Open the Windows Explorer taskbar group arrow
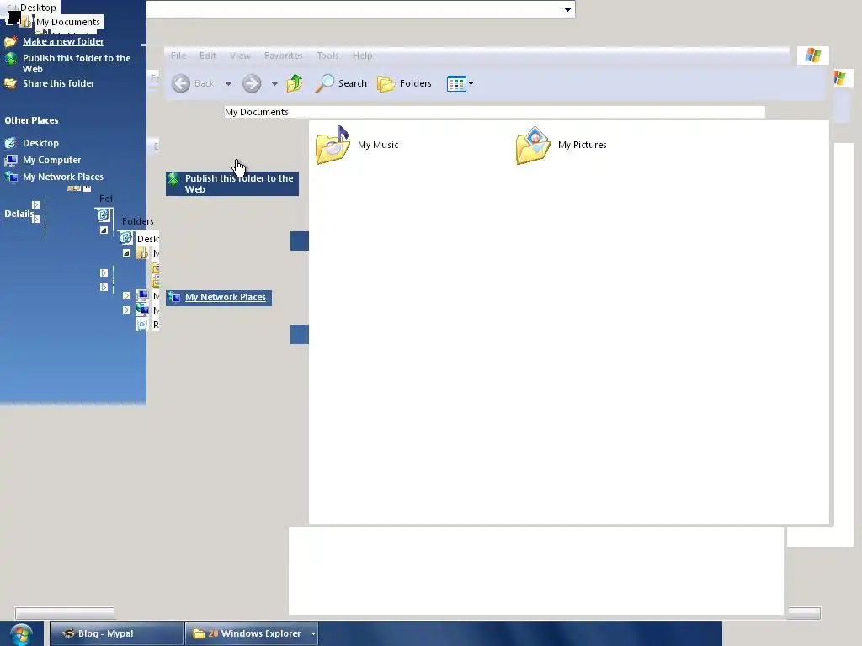Screen dimensions: 862x646 pyautogui.click(x=313, y=633)
